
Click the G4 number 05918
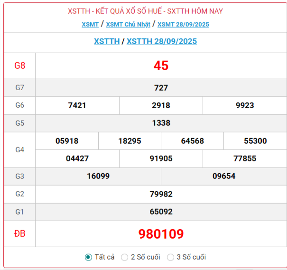point(67,141)
